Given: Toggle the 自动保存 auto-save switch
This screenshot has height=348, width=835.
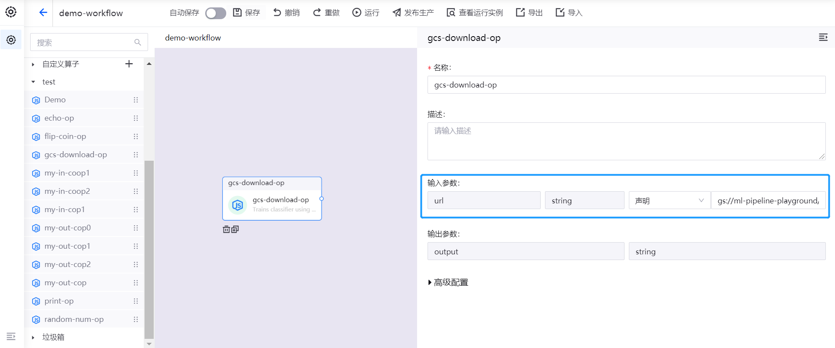Looking at the screenshot, I should pyautogui.click(x=215, y=13).
